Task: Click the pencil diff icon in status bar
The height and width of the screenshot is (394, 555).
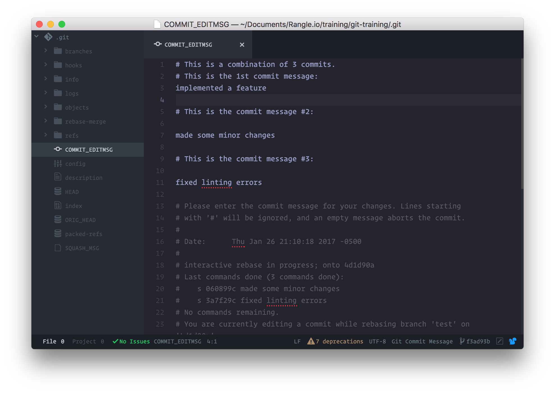Action: (500, 341)
